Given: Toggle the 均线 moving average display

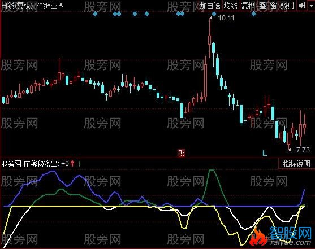Looking at the screenshot, I should point(231,6).
